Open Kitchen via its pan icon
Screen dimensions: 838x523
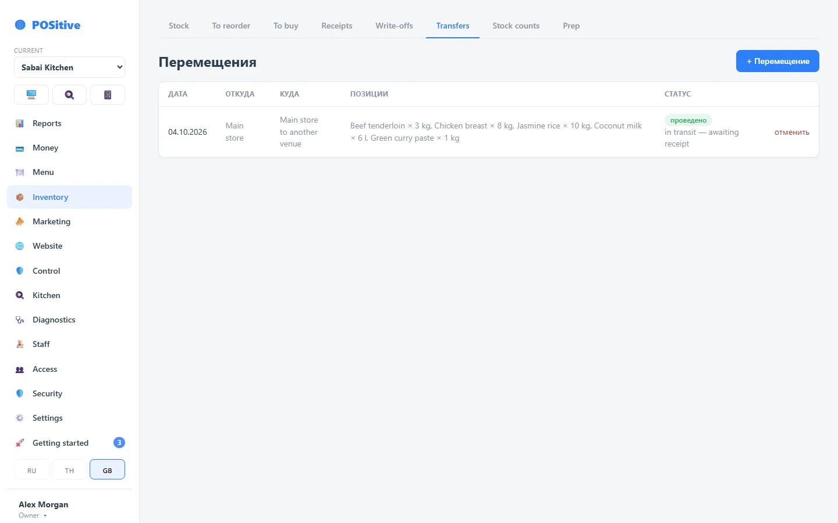click(20, 295)
